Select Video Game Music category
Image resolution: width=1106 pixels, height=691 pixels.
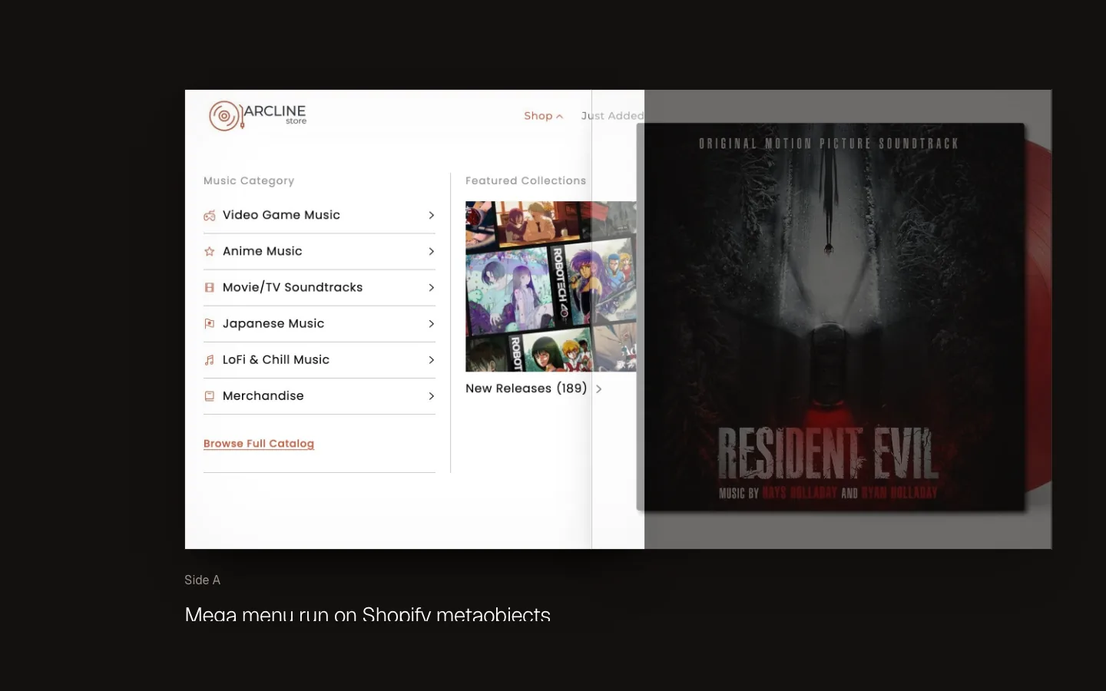(320, 216)
